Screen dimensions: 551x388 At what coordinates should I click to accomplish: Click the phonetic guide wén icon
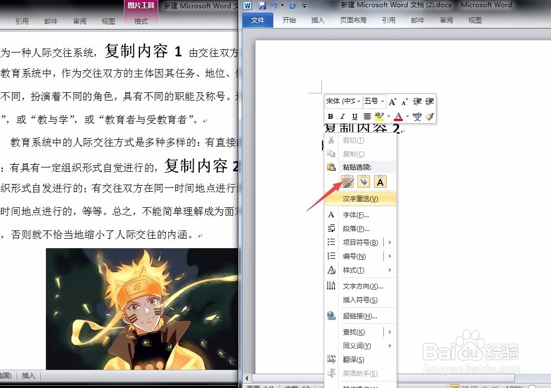coord(417,116)
